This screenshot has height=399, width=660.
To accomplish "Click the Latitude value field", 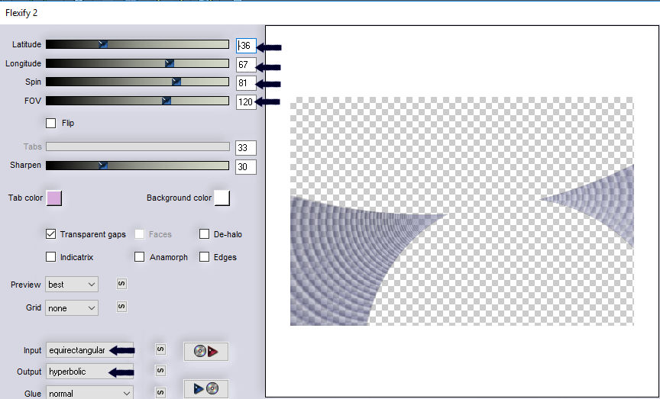I will pos(246,46).
